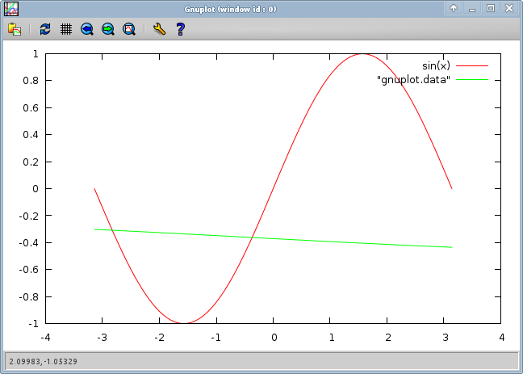Screen dimensions: 523x374
Task: Apply the next zoom settings
Action: (108, 29)
